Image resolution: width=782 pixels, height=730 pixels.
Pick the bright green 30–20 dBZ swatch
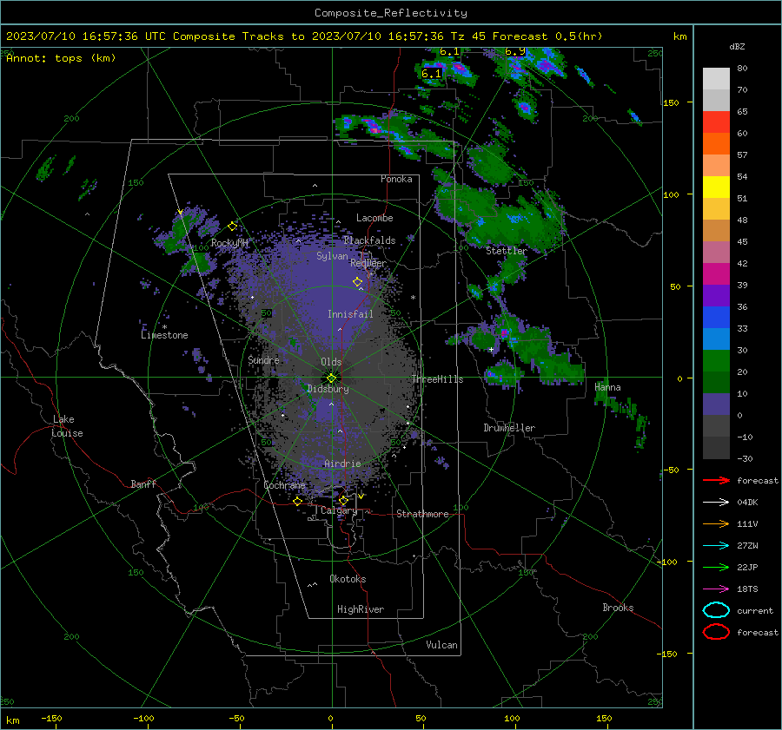click(716, 361)
